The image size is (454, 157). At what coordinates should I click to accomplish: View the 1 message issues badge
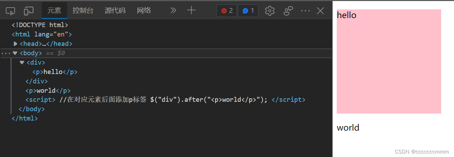click(x=248, y=11)
